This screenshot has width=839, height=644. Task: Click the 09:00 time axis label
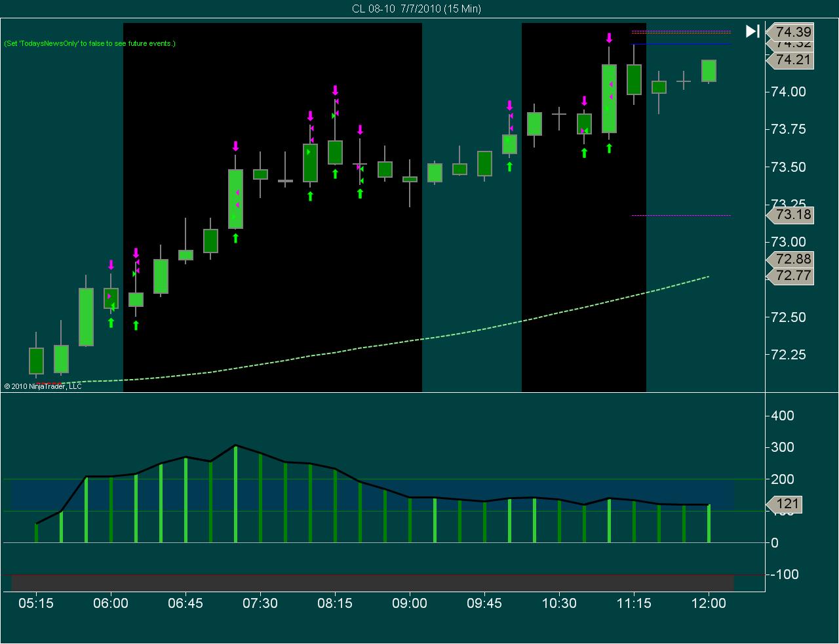(410, 603)
